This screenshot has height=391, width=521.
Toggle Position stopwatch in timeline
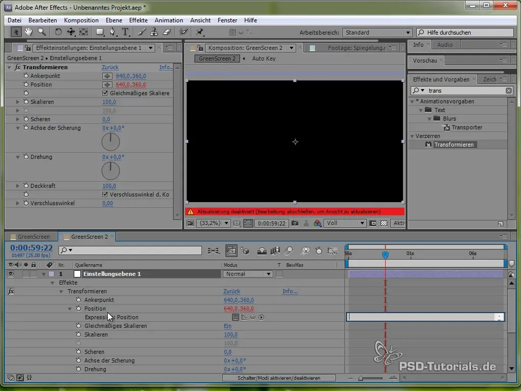tap(78, 309)
